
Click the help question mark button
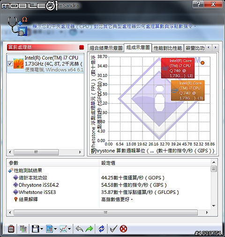[198, 4]
